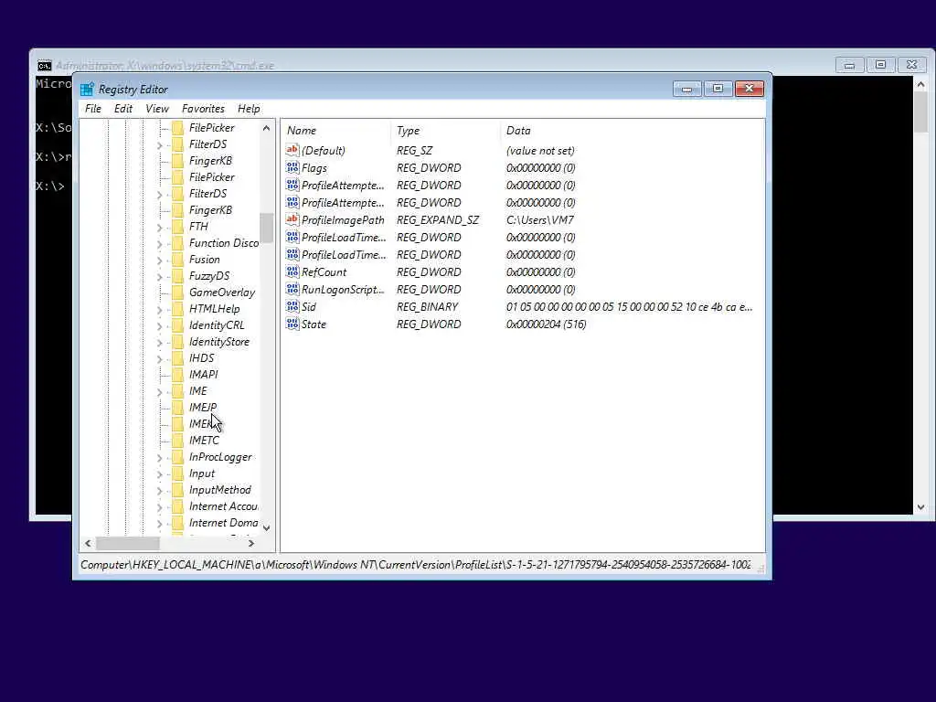936x702 pixels.
Task: Click the C:\Users\VM7 data value
Action: click(x=539, y=219)
